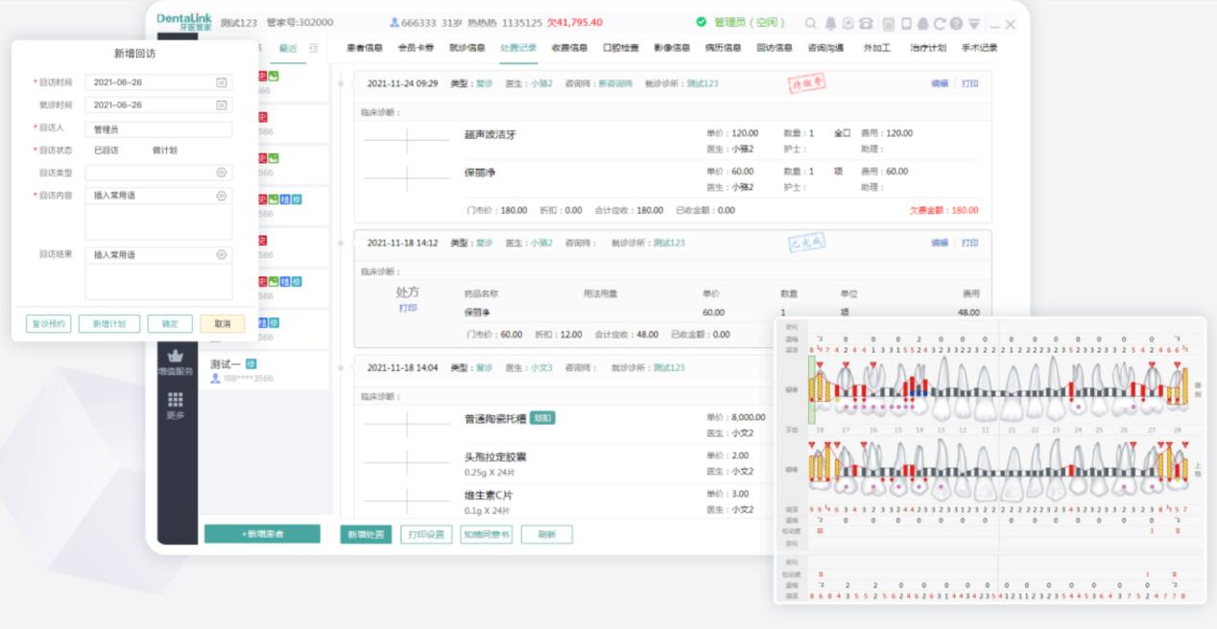Switch to 会员卡券 tab
1217x629 pixels.
415,48
